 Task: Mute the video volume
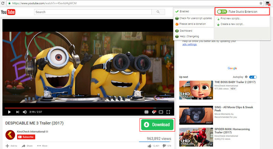(25, 112)
